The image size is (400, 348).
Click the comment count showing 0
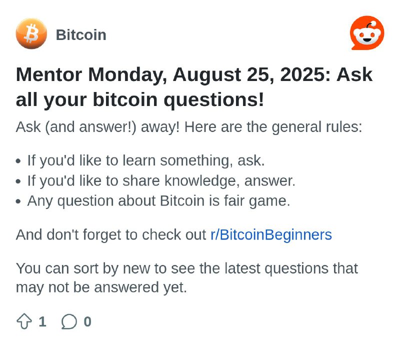click(x=87, y=321)
